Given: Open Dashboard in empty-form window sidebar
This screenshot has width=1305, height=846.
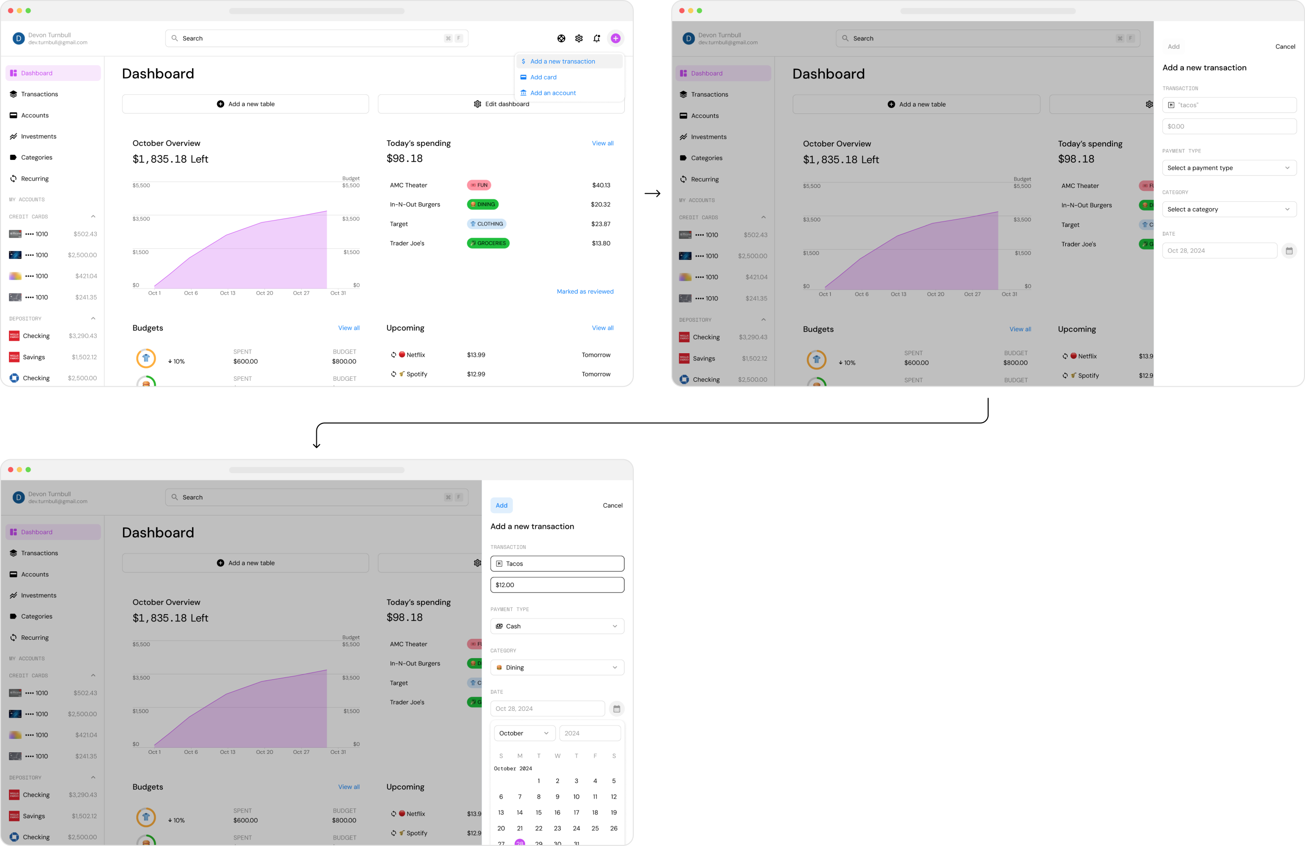Looking at the screenshot, I should [723, 74].
